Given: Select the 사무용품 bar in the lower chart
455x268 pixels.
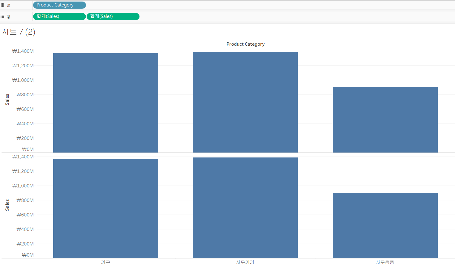Looking at the screenshot, I should (x=385, y=225).
